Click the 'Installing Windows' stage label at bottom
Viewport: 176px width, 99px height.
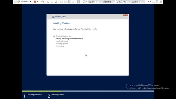[58, 95]
